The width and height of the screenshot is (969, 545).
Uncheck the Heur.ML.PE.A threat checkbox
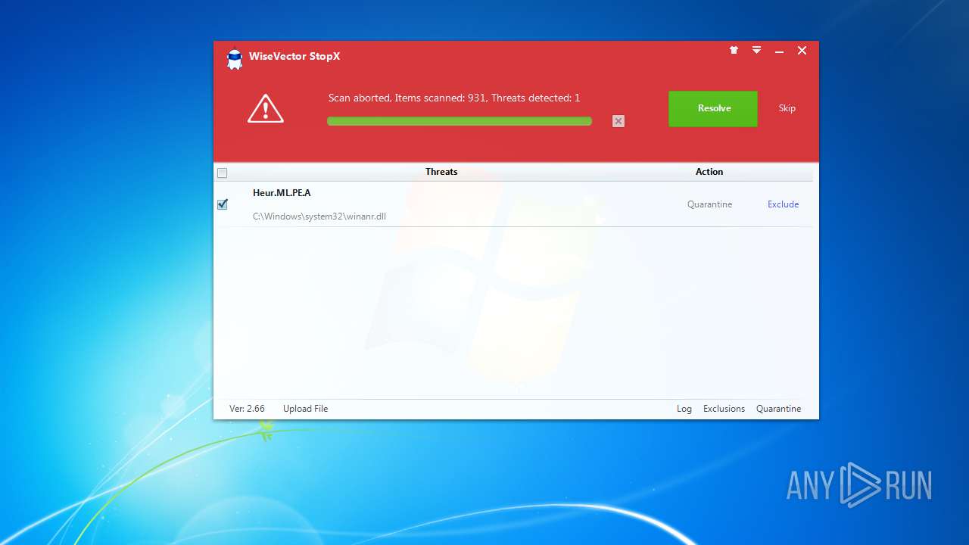[x=223, y=204]
